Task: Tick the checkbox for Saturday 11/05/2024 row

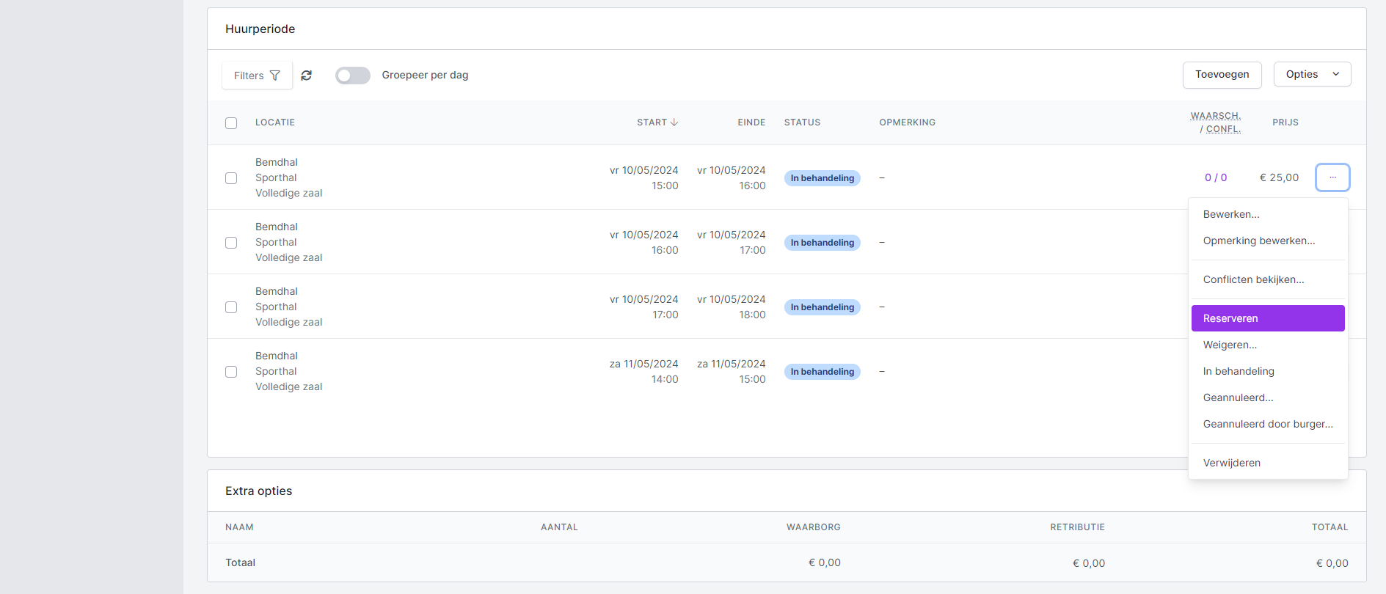Action: pyautogui.click(x=231, y=372)
